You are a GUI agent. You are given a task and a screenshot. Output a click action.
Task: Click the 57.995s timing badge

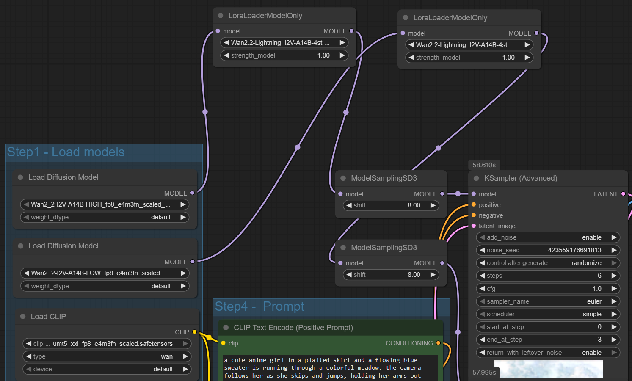pyautogui.click(x=484, y=373)
